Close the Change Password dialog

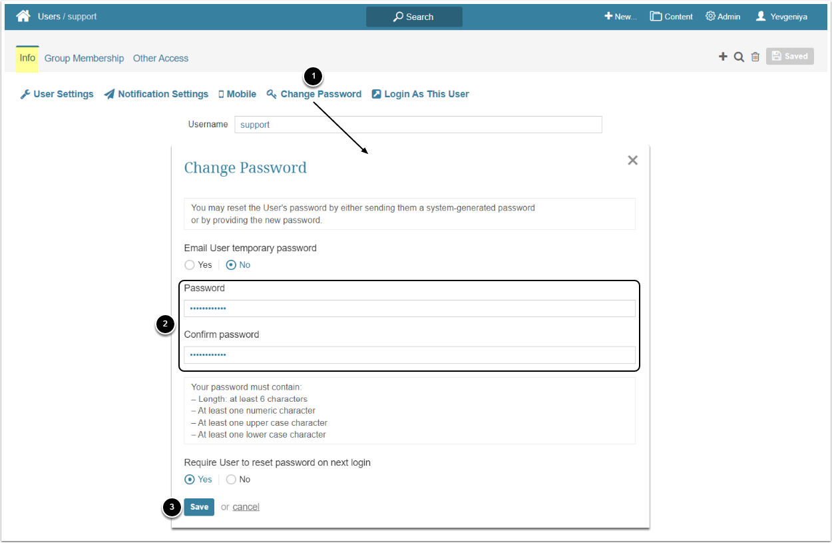coord(632,160)
